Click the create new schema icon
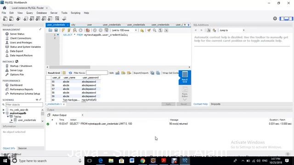 26,18
